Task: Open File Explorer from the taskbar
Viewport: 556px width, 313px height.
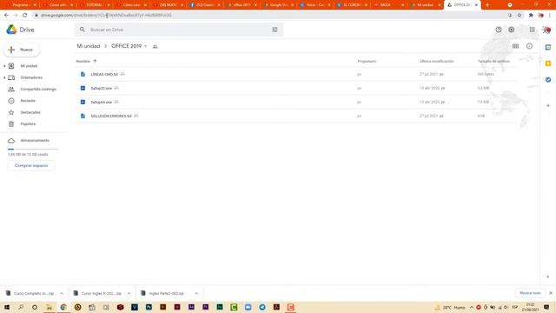Action: pos(50,307)
